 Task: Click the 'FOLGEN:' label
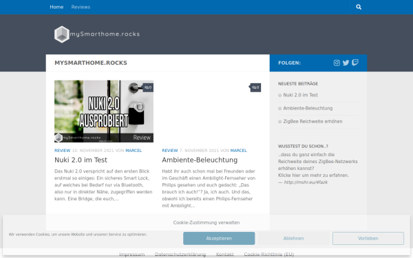[290, 63]
